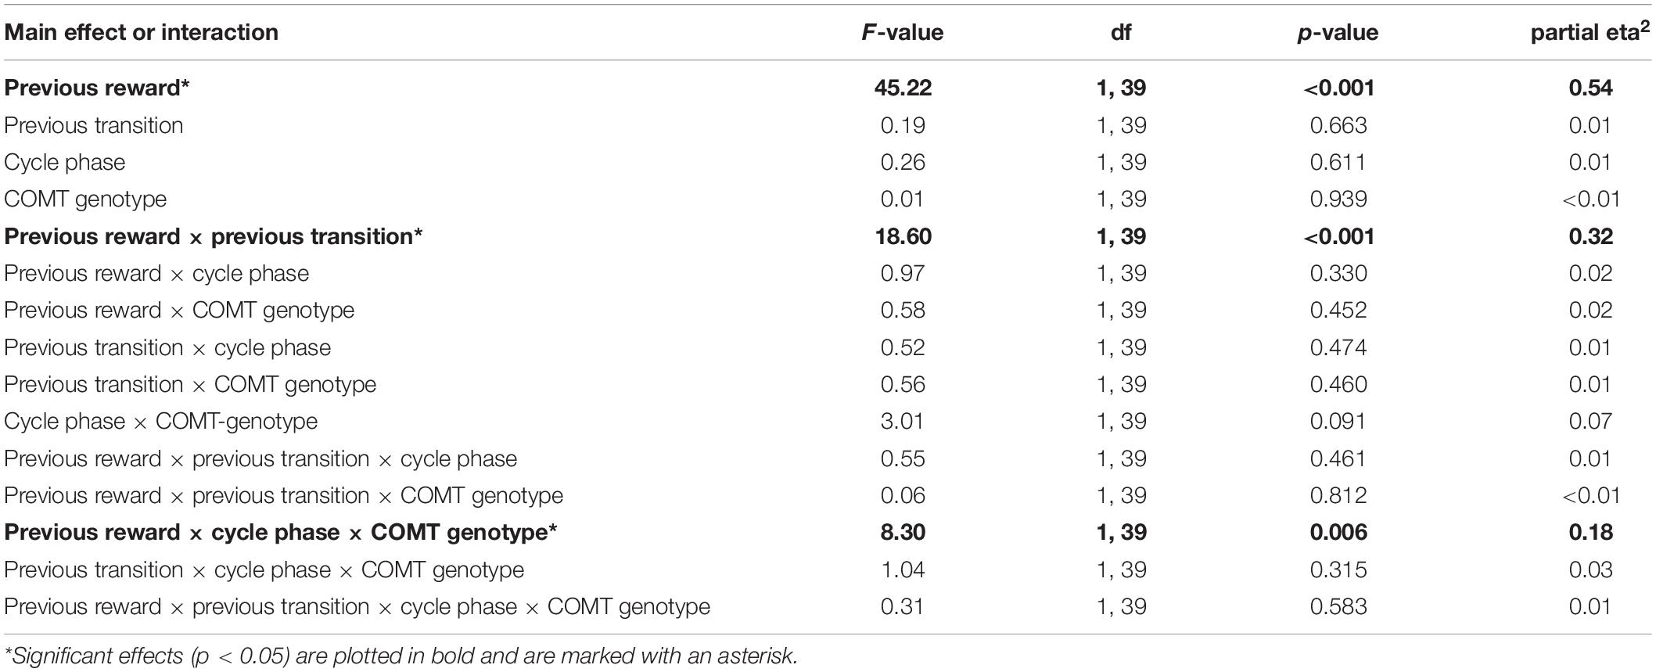Click the F-value column header

pos(901,32)
